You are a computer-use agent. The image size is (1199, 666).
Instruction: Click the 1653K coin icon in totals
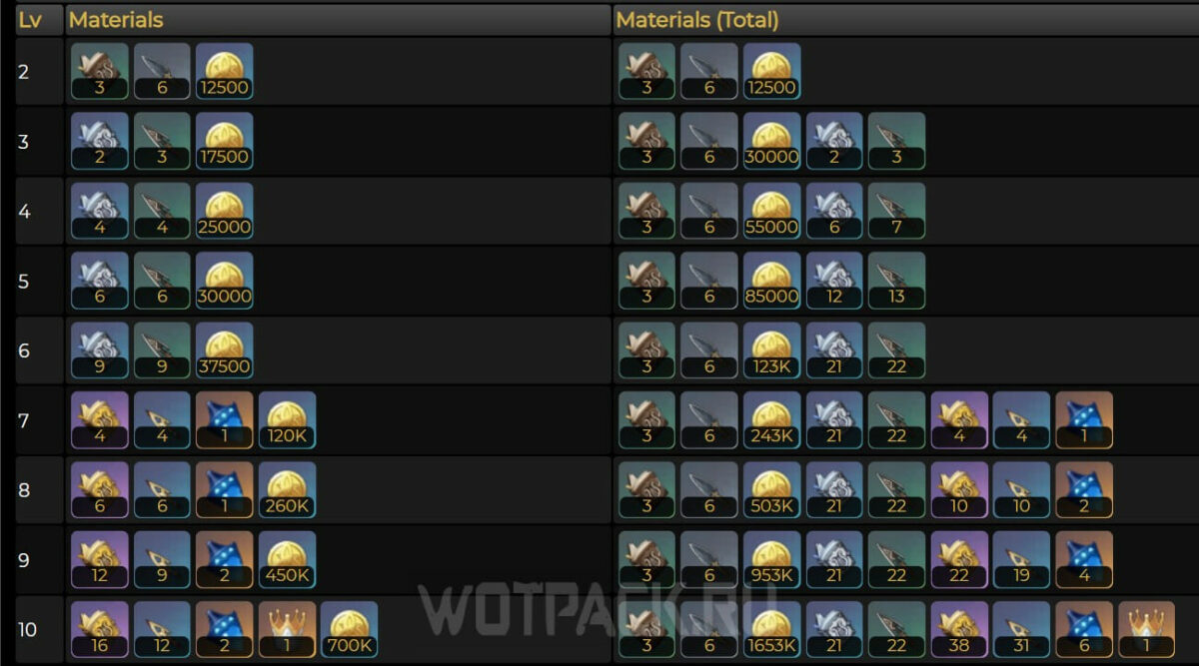tap(772, 630)
